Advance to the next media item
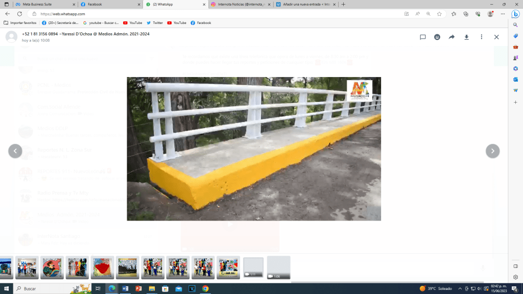 point(492,151)
